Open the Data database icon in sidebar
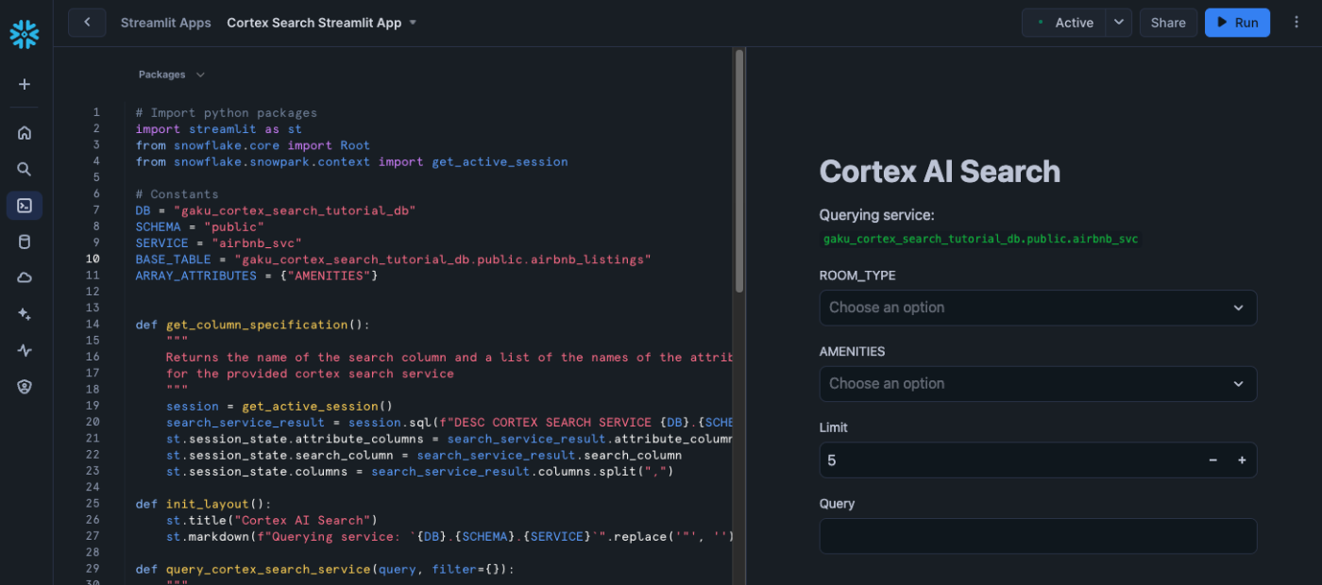The height and width of the screenshot is (585, 1322). coord(25,242)
